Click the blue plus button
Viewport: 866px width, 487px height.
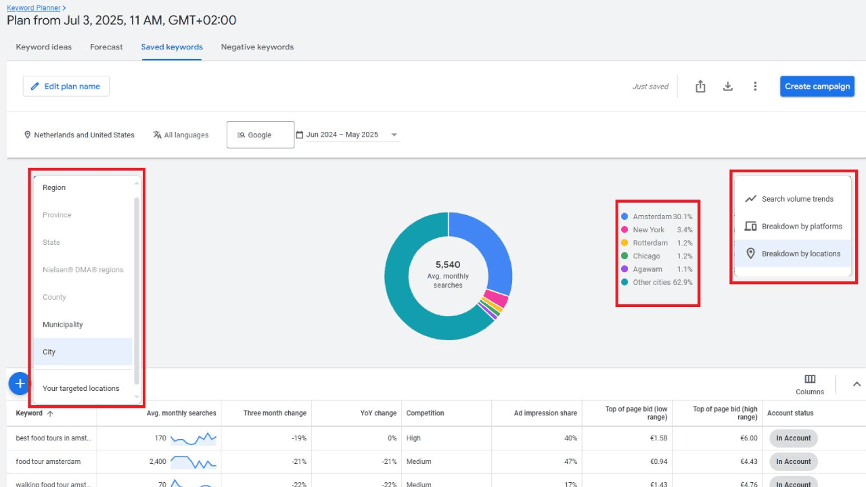[x=19, y=383]
